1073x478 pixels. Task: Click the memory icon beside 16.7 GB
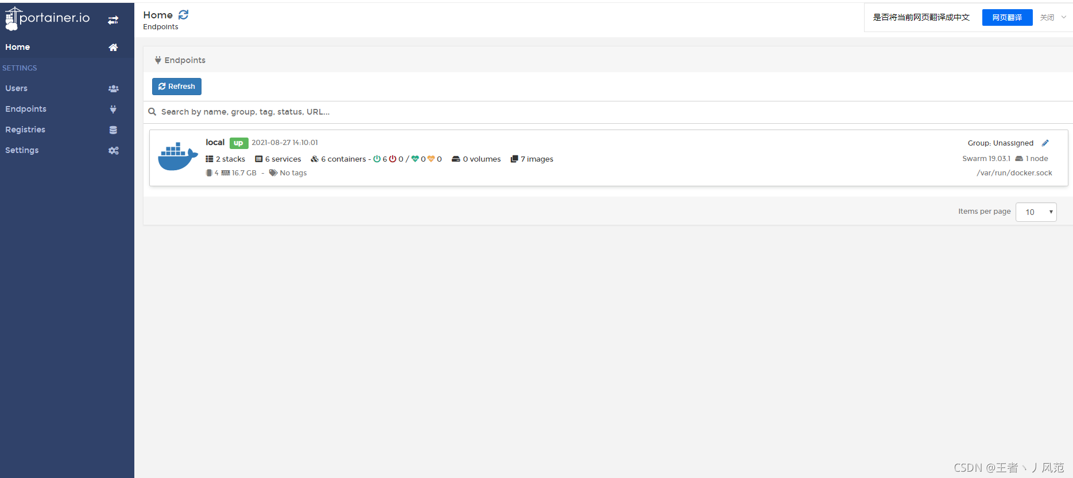coord(226,173)
